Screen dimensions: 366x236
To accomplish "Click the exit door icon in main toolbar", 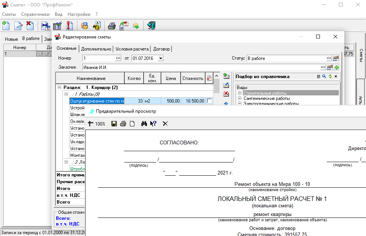I will tap(151, 26).
